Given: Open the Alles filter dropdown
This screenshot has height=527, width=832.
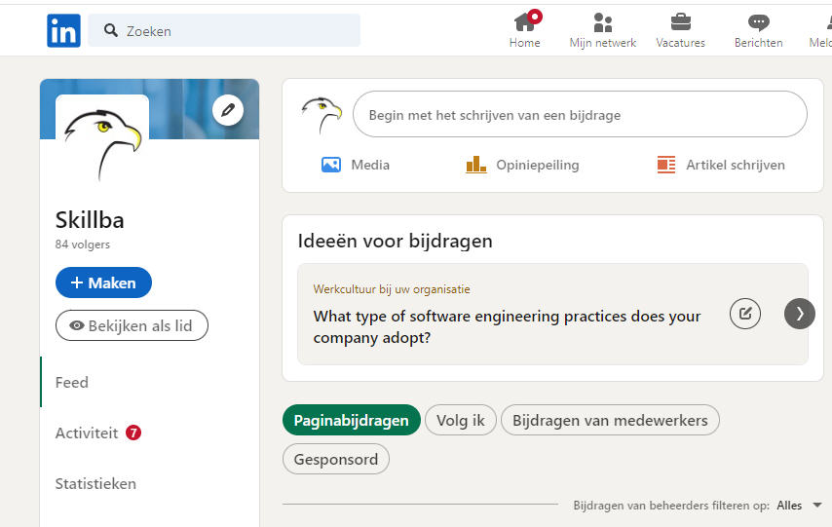Looking at the screenshot, I should click(800, 506).
